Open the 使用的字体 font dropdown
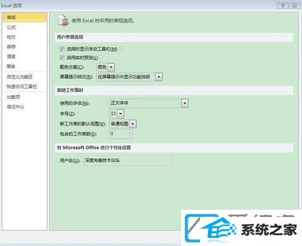Image resolution: width=302 pixels, height=246 pixels. click(x=185, y=103)
